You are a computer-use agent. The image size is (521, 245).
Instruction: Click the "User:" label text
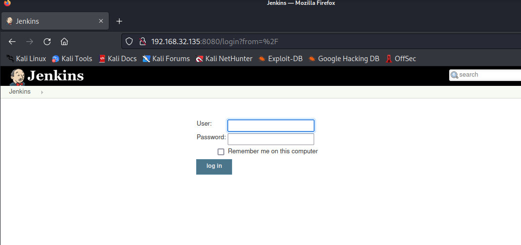tap(204, 124)
